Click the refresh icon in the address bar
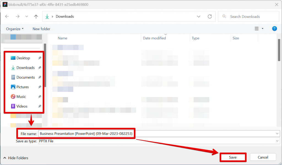Image resolution: width=282 pixels, height=165 pixels. 210,16
